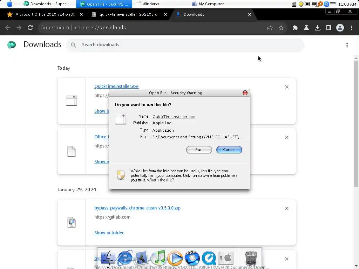This screenshot has height=269, width=359.
Task: Launch Internet Explorer from the dock
Action: (x=124, y=258)
